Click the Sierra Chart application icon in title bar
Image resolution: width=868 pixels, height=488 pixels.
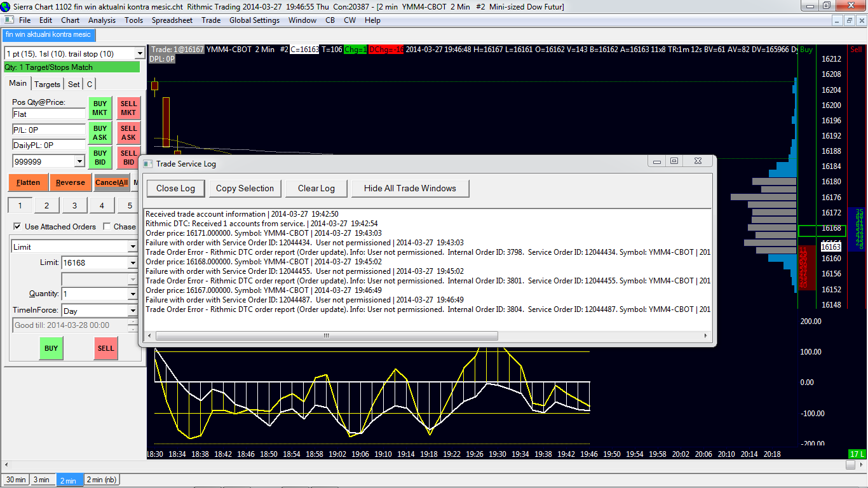tap(6, 6)
